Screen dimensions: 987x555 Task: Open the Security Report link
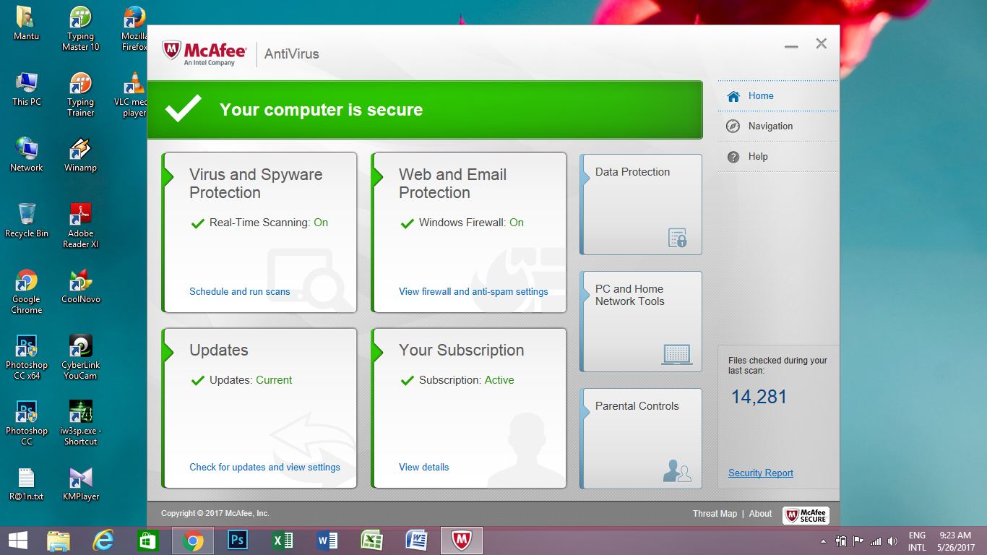pos(760,473)
